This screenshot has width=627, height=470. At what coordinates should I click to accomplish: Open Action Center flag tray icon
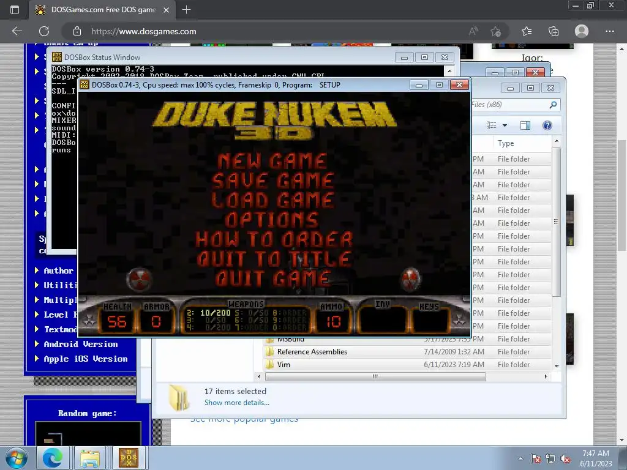tap(536, 458)
